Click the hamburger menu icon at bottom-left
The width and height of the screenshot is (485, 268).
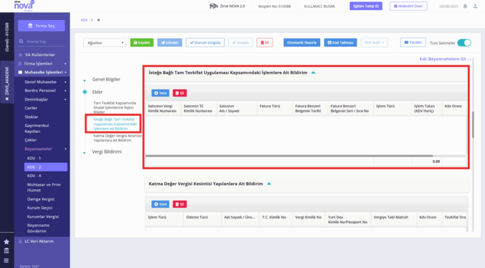tap(7, 260)
